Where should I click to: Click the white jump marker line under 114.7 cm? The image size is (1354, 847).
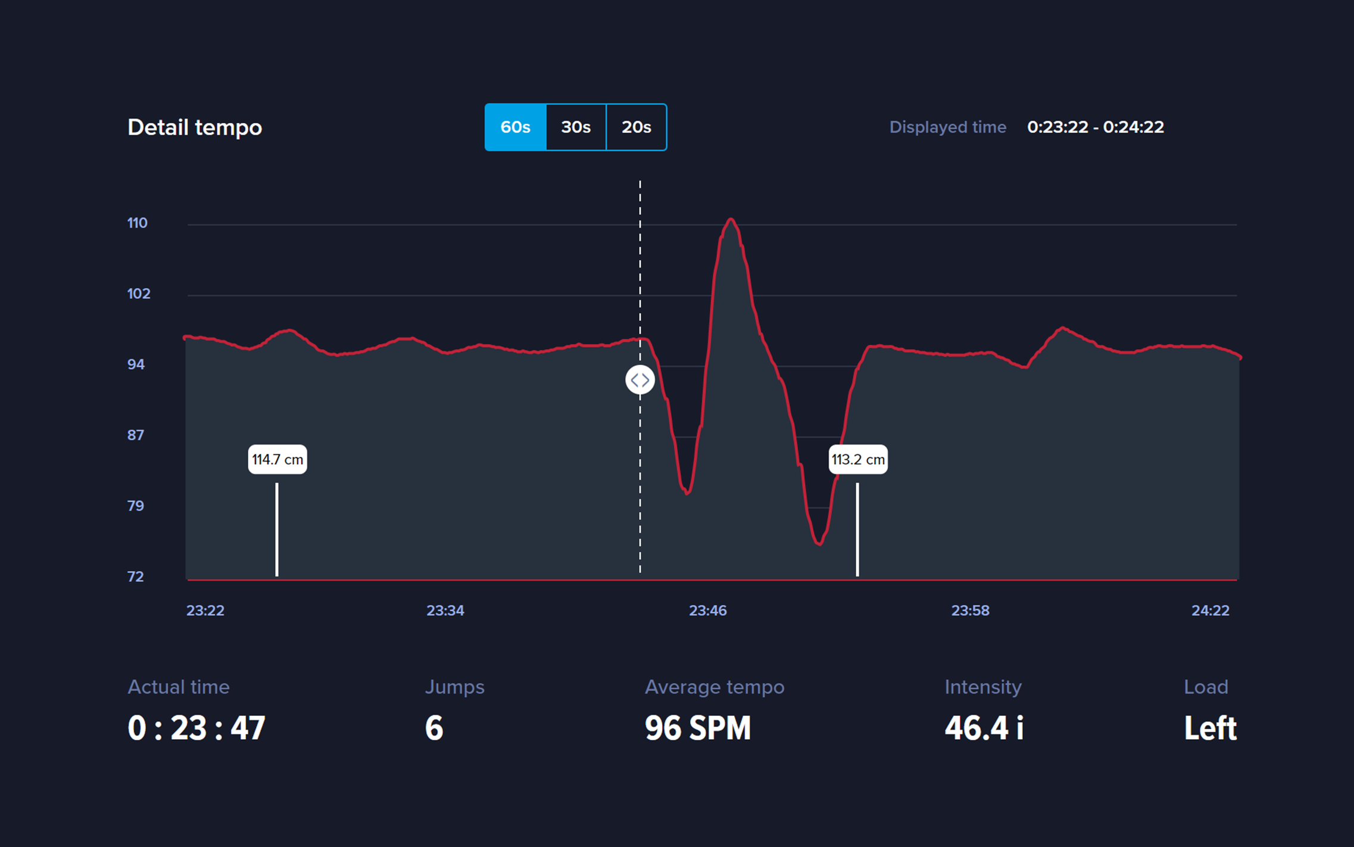coord(277,529)
